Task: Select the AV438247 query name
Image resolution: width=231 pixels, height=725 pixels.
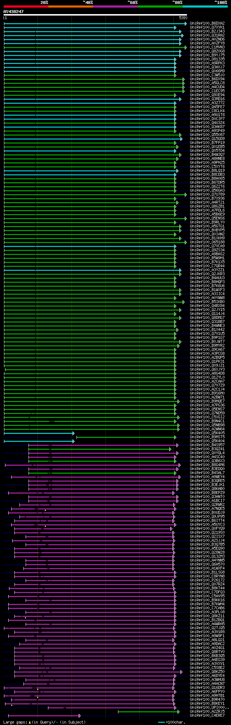Action: 14,12
